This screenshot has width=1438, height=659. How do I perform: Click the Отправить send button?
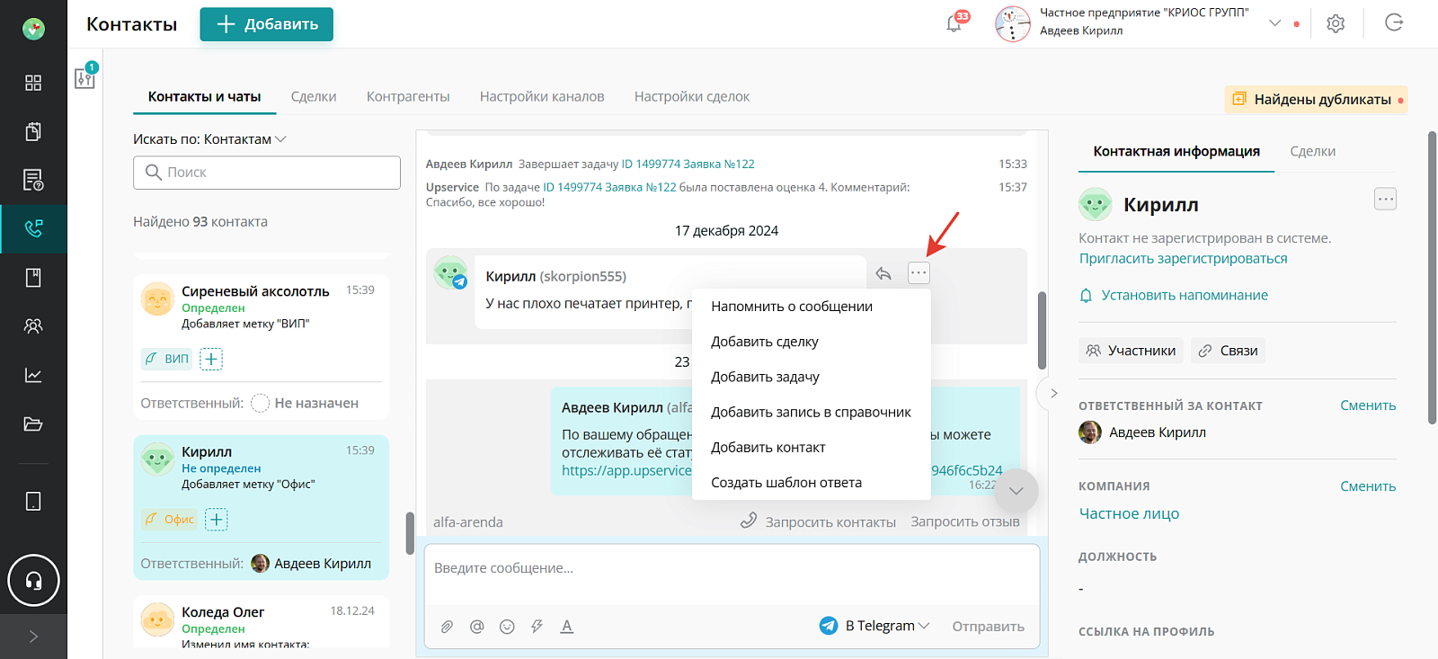point(989,627)
